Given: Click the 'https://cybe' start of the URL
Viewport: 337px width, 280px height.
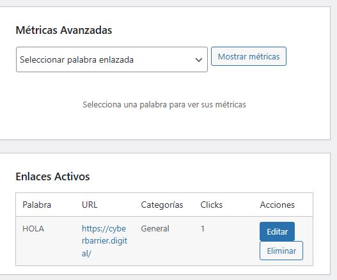Looking at the screenshot, I should (x=104, y=229).
